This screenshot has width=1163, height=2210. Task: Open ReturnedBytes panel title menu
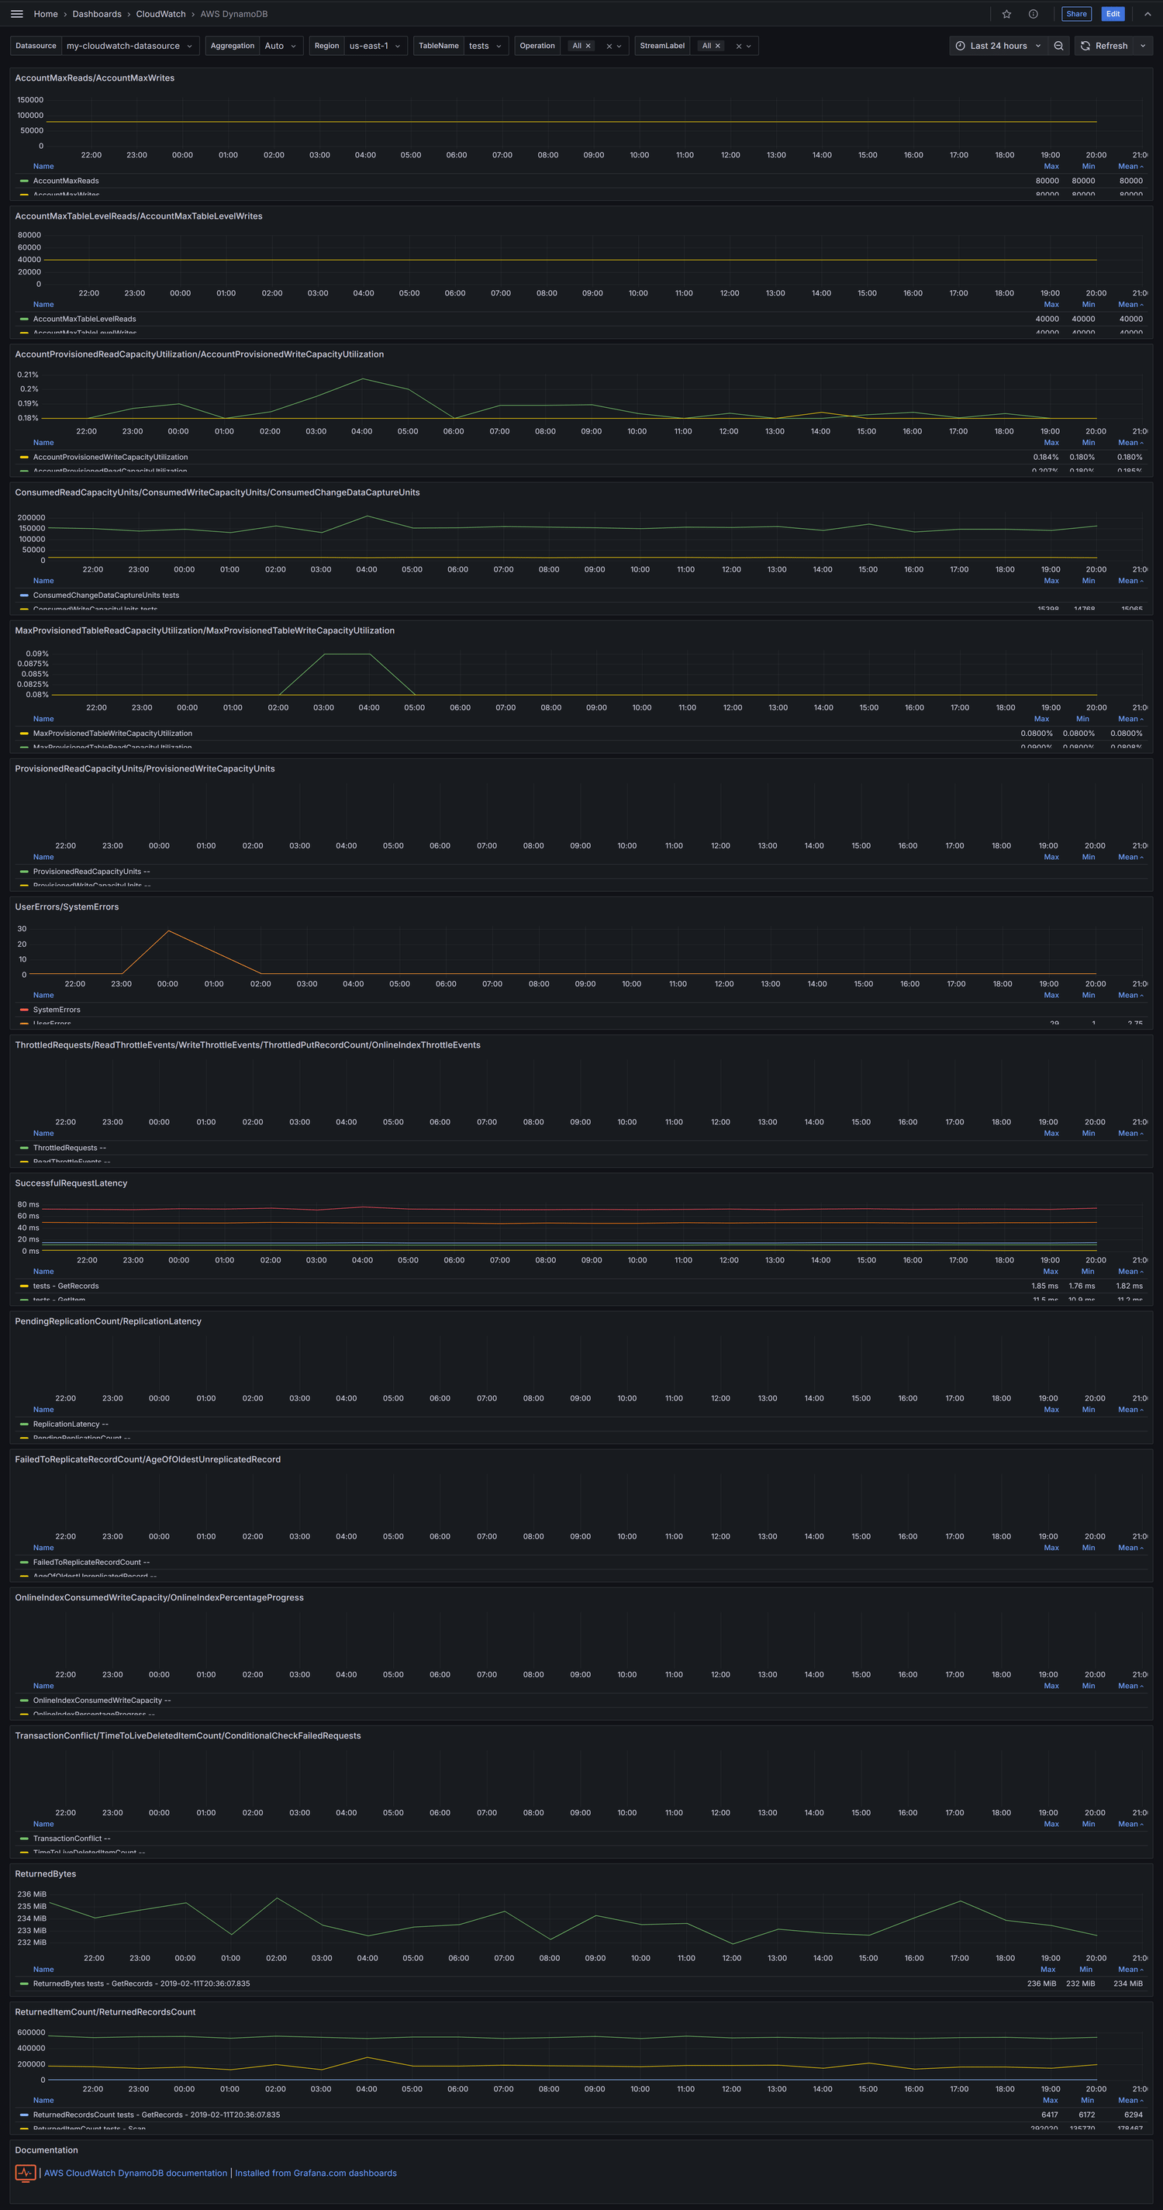coord(46,1873)
